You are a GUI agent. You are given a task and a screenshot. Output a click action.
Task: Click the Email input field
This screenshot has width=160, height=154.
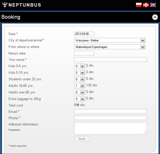pos(110,112)
